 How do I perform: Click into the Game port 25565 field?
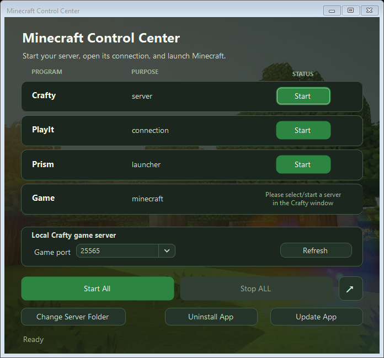(x=118, y=251)
